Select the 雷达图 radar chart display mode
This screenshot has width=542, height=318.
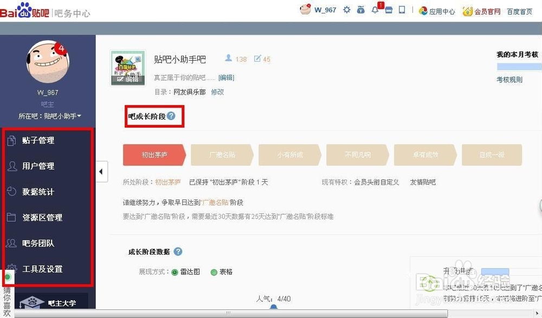pos(175,272)
